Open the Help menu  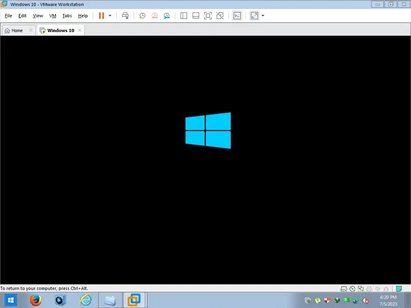pyautogui.click(x=83, y=16)
